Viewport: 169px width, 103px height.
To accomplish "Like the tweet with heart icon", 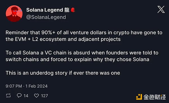I will pyautogui.click(x=36, y=96).
